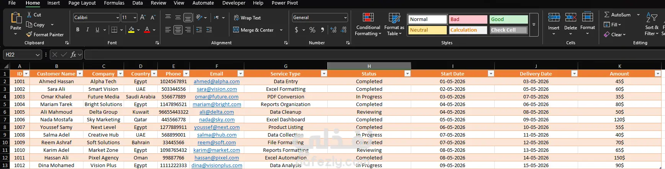Click the Paste clipboard icon
Screen dimensions: 665x169
click(x=16, y=18)
